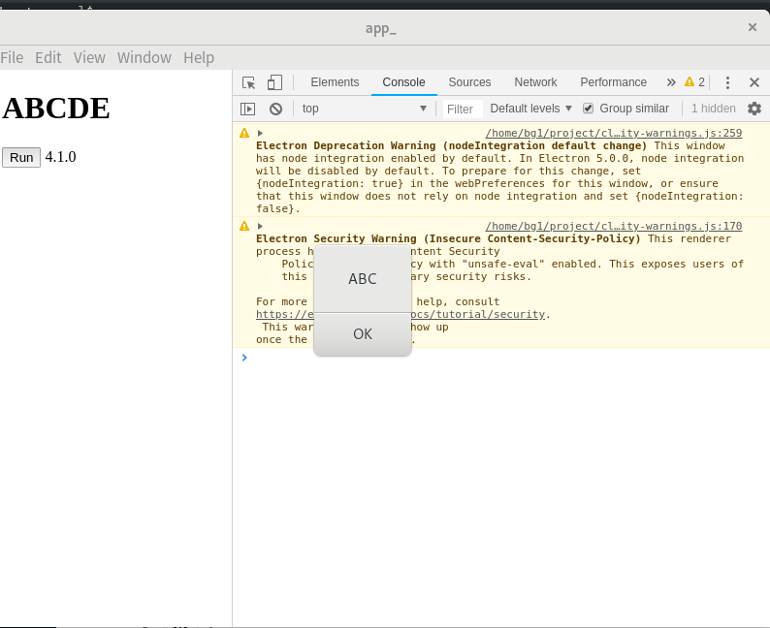Click the security warning triangle icon

pyautogui.click(x=244, y=226)
